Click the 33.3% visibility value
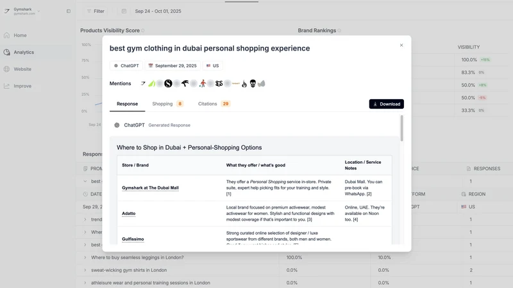The image size is (513, 288). click(468, 110)
